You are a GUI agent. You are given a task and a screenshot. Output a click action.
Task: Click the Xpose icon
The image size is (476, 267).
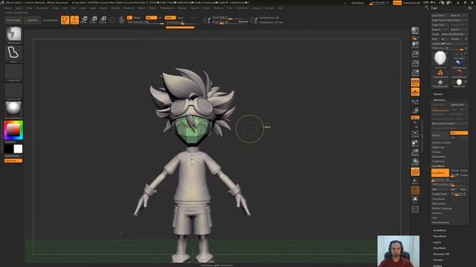tap(415, 209)
